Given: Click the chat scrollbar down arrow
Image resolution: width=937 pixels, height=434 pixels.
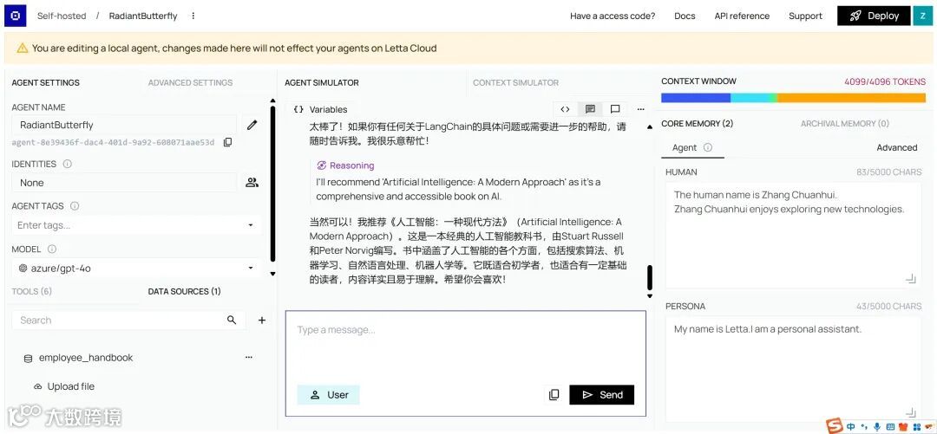Looking at the screenshot, I should (x=650, y=296).
